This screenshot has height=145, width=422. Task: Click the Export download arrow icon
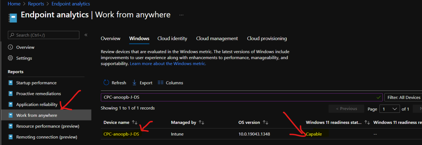[x=134, y=83]
